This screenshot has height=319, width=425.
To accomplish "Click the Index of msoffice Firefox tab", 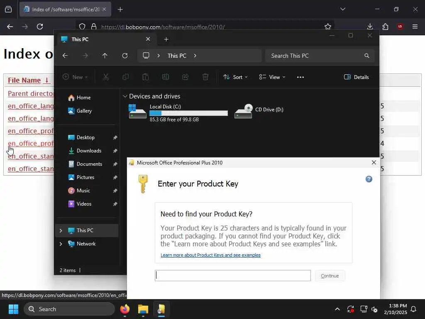I will 65,10.
